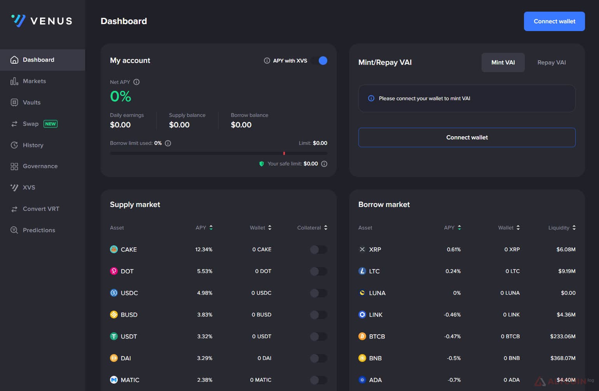
Task: Click the APY with XVS info icon
Action: pos(267,61)
